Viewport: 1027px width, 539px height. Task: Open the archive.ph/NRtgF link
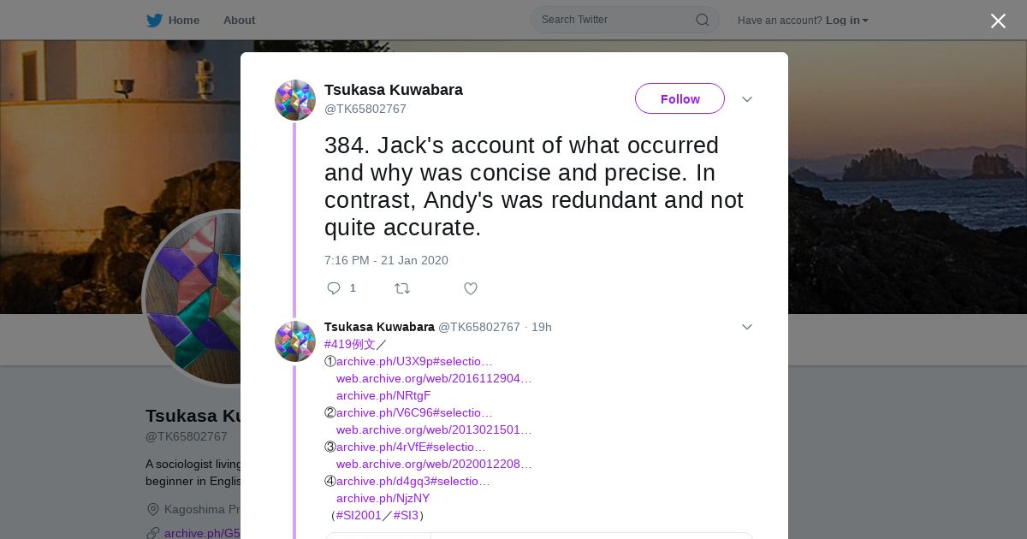(x=383, y=395)
